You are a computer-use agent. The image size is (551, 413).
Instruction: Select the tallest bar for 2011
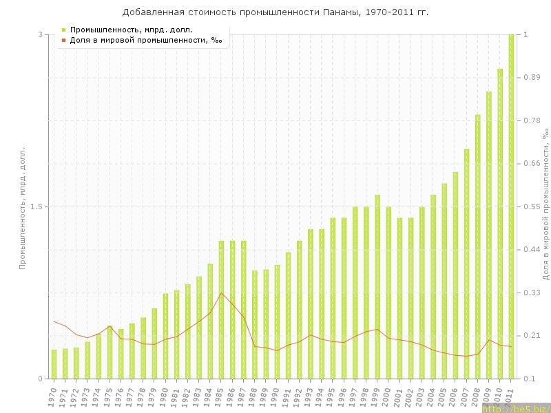click(511, 206)
